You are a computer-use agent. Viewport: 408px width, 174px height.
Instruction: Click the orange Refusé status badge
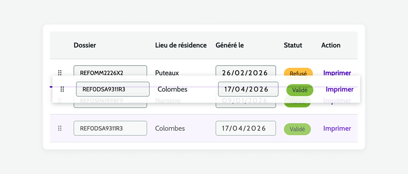coord(298,73)
